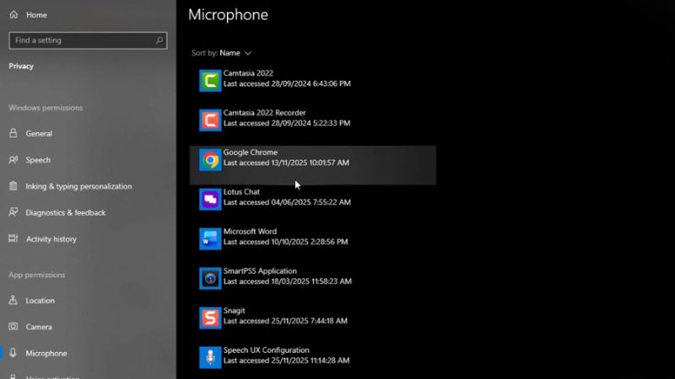Click Last accessed 28/09/2024 5:22:33 PM
Image resolution: width=675 pixels, height=379 pixels.
[287, 123]
